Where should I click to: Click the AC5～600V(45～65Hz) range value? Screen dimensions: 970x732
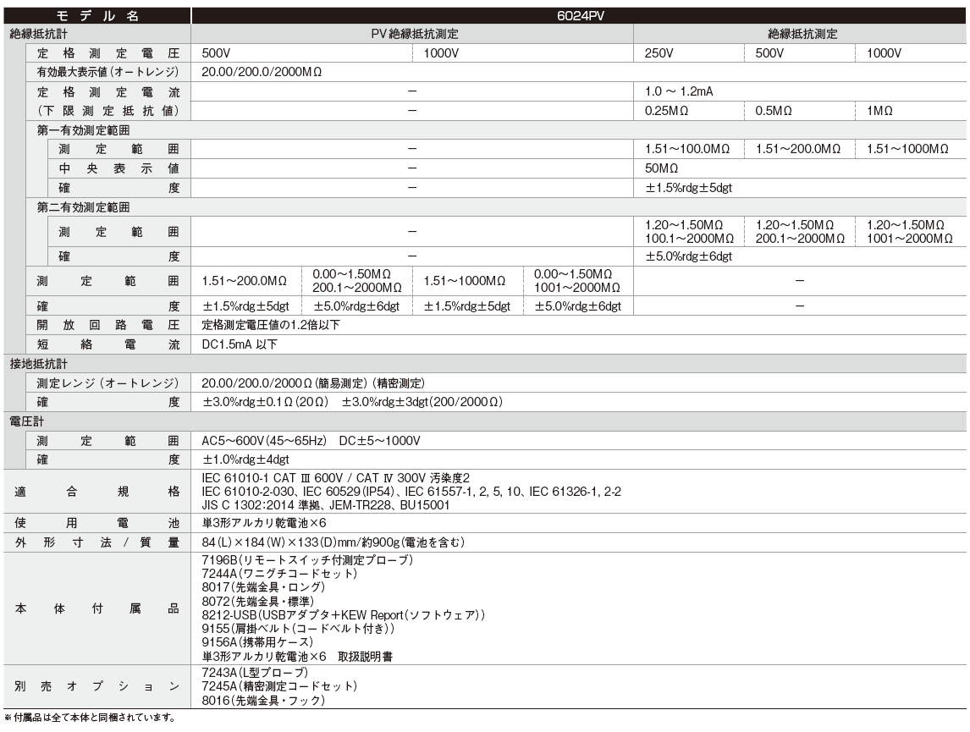click(263, 441)
